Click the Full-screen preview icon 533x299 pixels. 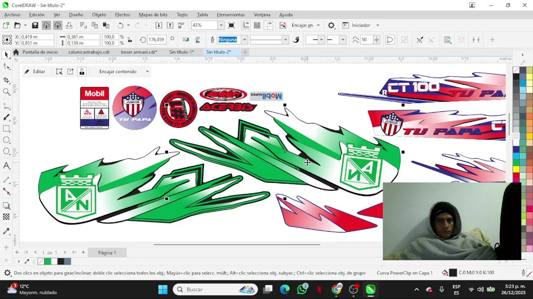coord(232,25)
